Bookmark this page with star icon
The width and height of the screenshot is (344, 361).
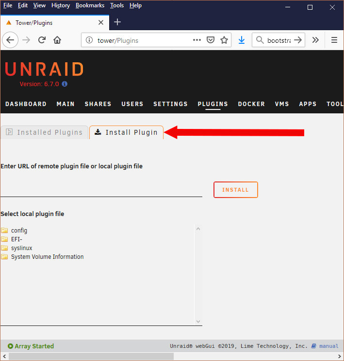pyautogui.click(x=224, y=40)
